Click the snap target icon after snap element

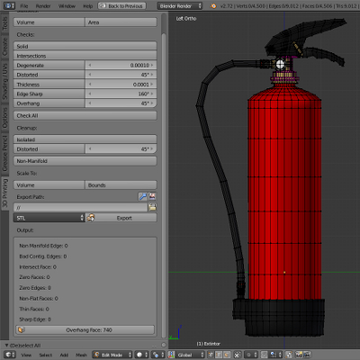(289, 355)
